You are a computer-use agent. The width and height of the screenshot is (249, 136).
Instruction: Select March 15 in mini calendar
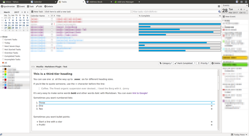click(13, 23)
